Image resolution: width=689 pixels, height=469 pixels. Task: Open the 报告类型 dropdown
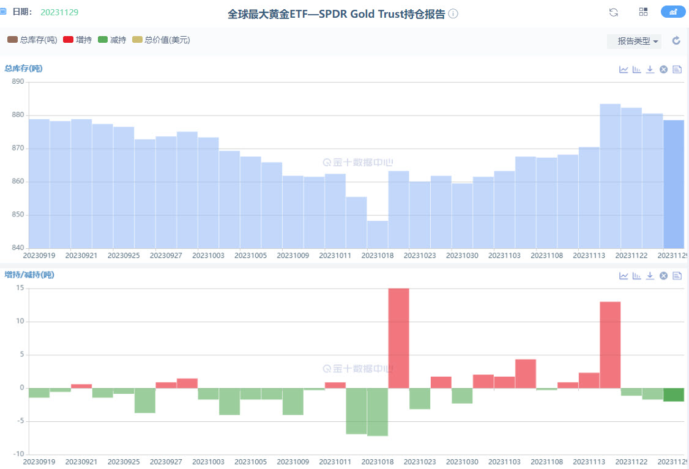(634, 42)
